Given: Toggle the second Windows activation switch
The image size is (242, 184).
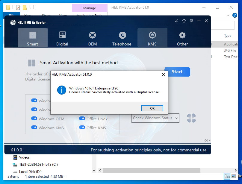Looking at the screenshot, I should pos(34,110).
